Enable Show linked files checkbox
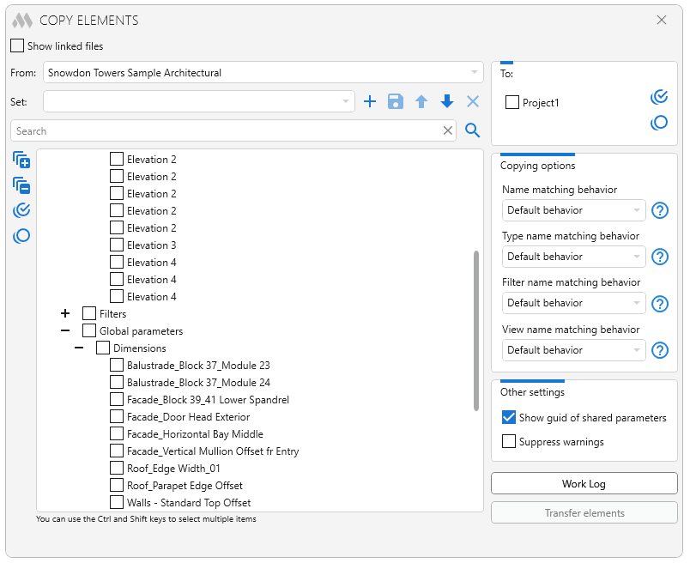The width and height of the screenshot is (690, 563). click(x=16, y=45)
